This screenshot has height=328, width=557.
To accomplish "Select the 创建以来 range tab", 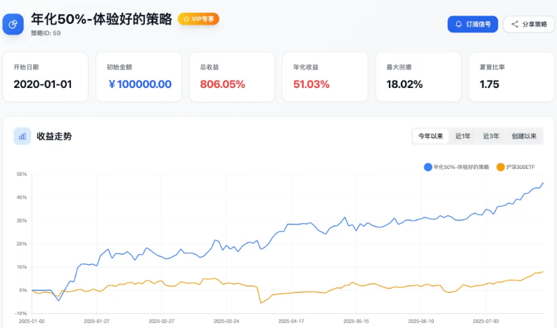I will [x=524, y=136].
